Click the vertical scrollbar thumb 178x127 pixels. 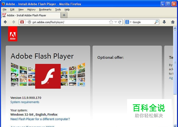point(175,62)
